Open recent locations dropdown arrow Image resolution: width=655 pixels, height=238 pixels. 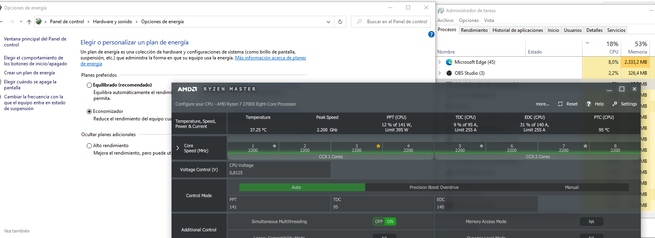(x=21, y=22)
